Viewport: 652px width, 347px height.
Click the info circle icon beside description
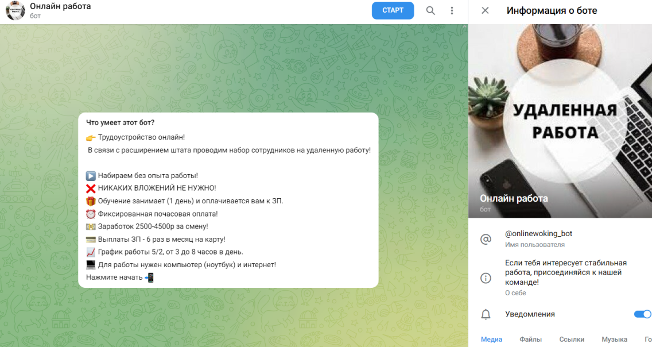486,278
